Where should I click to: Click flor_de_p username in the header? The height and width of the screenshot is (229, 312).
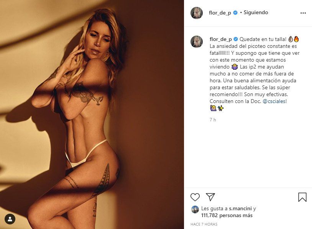coord(220,13)
